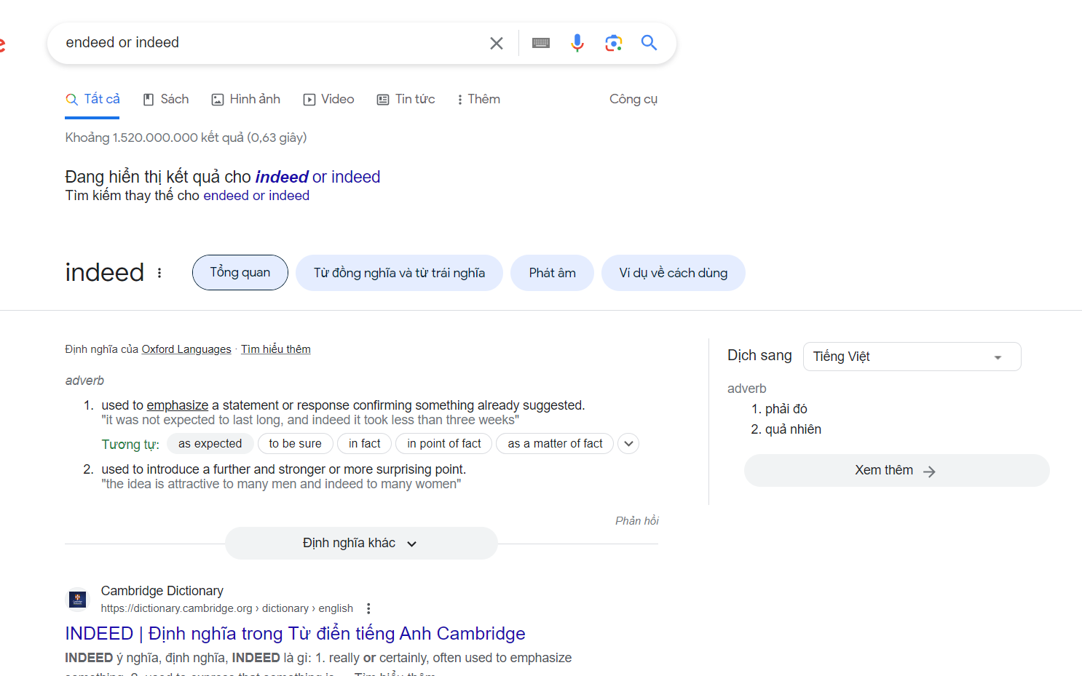Open options dots for Cambridge Dictionary result
1082x676 pixels.
(368, 608)
